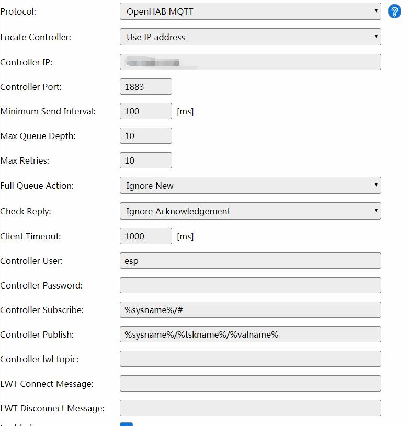Open the Check Reply dropdown
This screenshot has width=408, height=426.
250,211
